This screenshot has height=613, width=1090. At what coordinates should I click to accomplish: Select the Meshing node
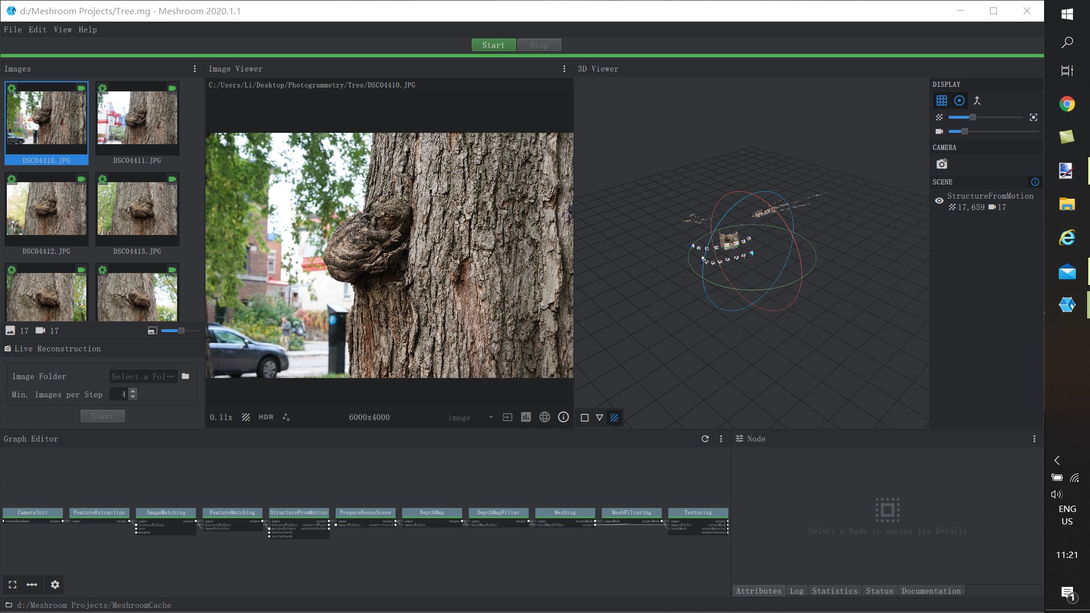(565, 513)
